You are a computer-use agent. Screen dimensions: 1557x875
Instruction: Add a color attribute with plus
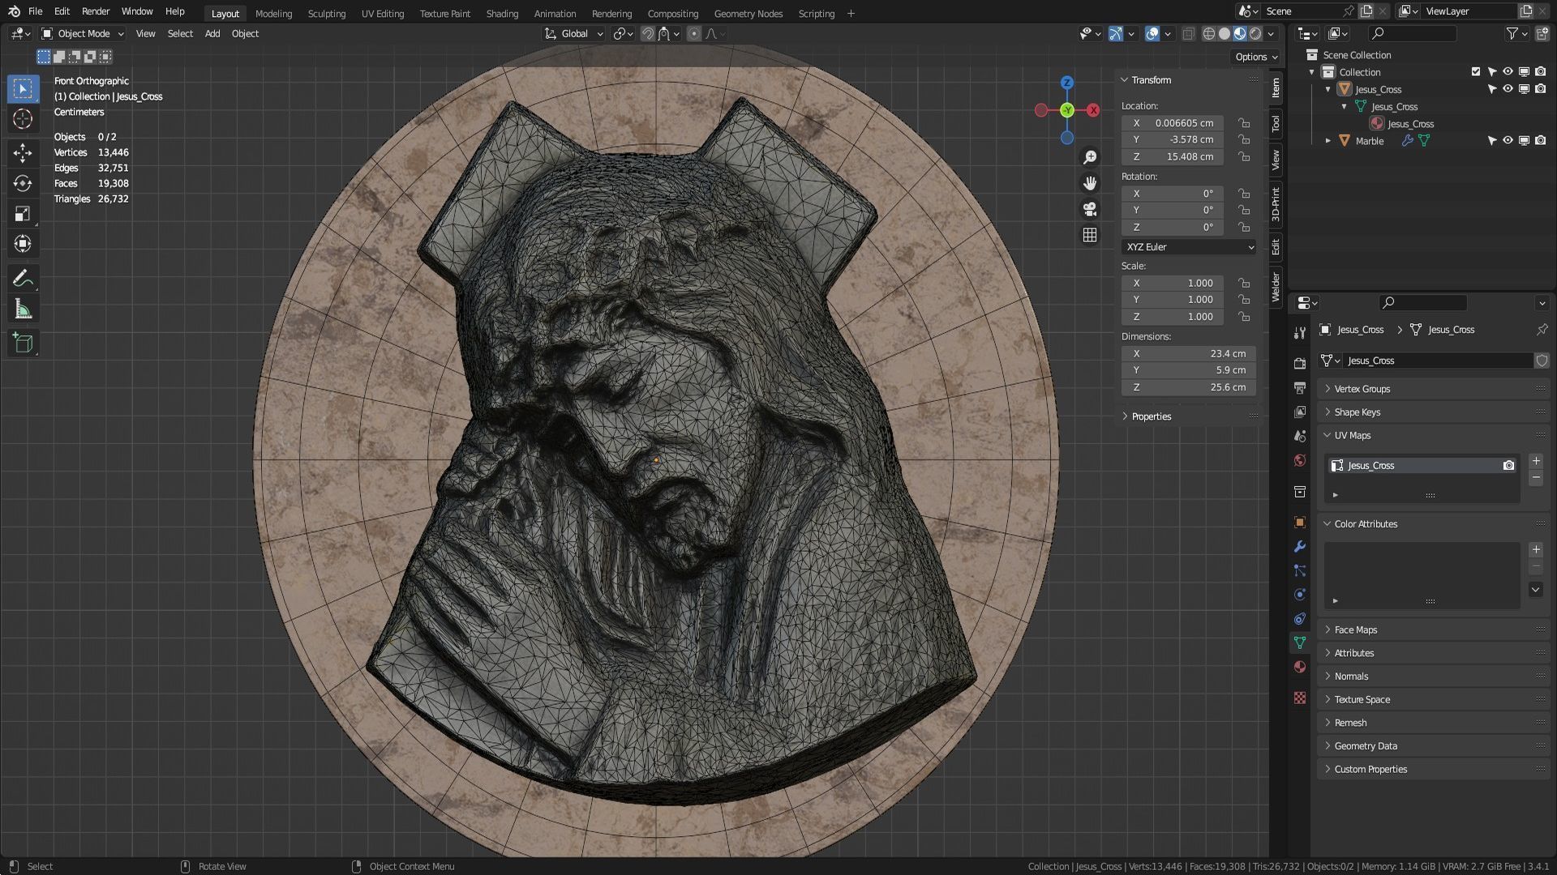point(1536,549)
